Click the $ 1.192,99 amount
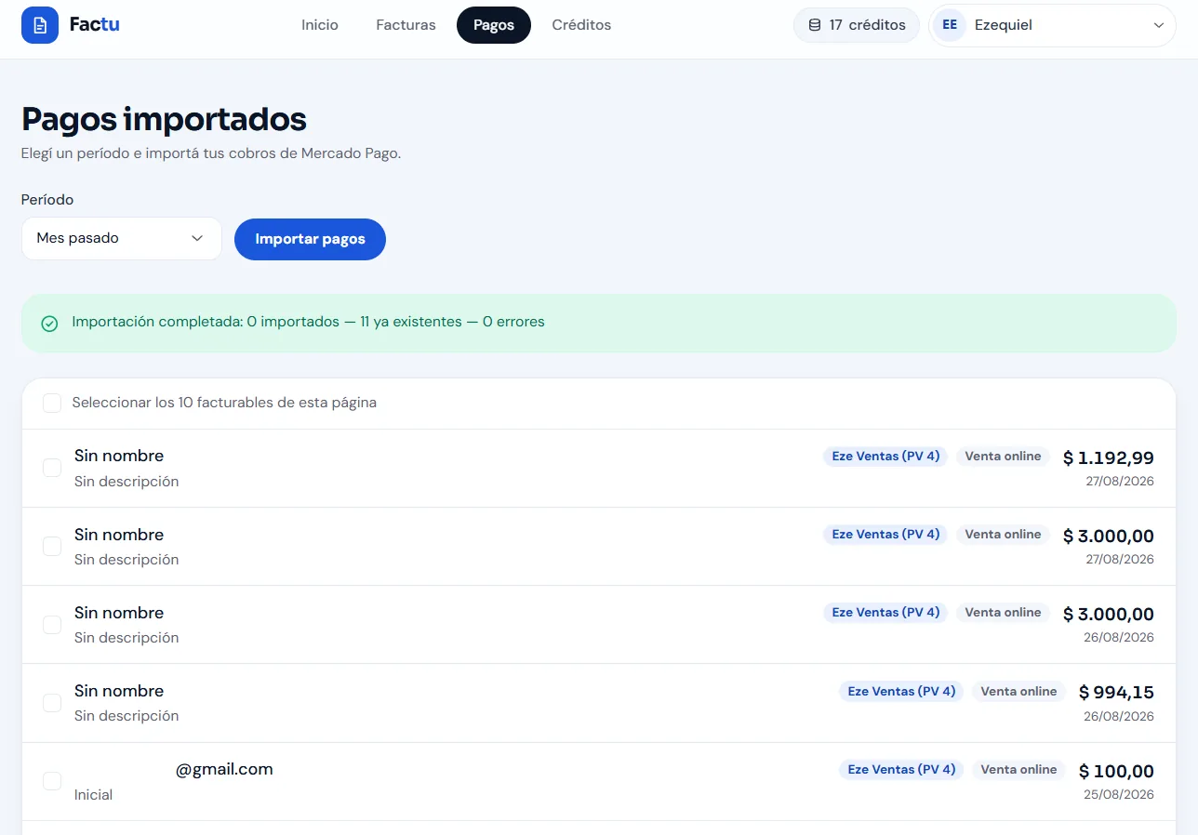 (1109, 457)
